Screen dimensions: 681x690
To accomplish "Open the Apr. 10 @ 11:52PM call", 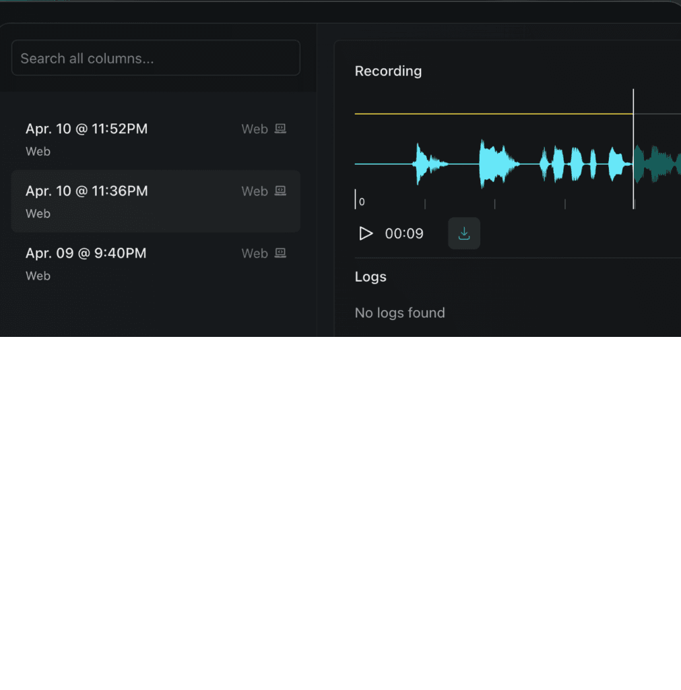I will (156, 139).
